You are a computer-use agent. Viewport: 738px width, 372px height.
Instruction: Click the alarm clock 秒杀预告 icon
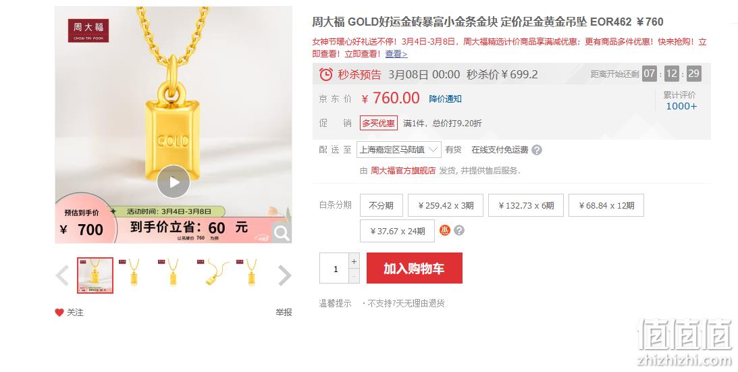[x=325, y=74]
